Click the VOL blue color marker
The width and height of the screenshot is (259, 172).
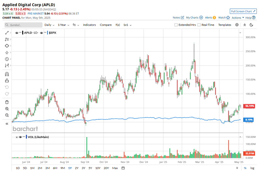[26, 137]
